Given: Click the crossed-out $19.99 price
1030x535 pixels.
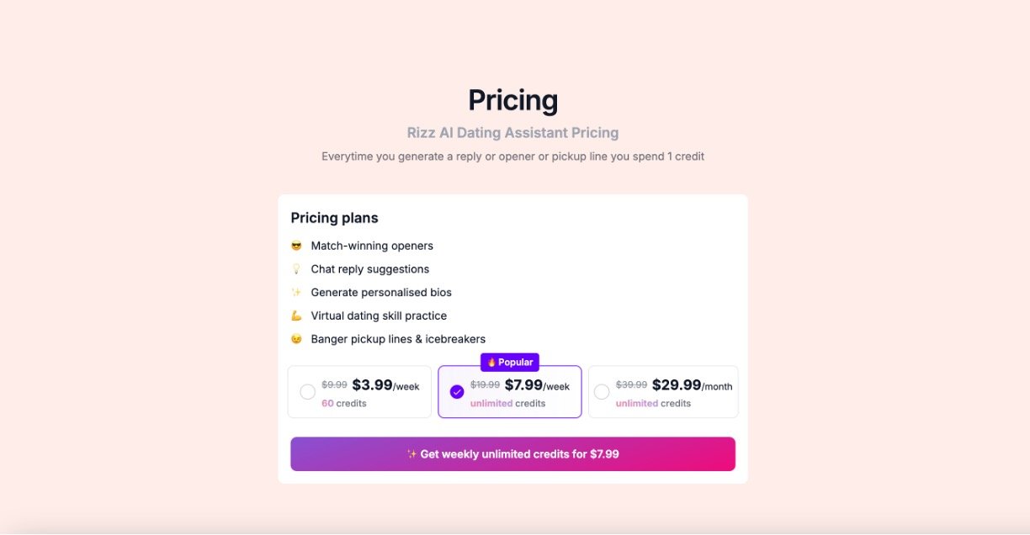Looking at the screenshot, I should (485, 385).
